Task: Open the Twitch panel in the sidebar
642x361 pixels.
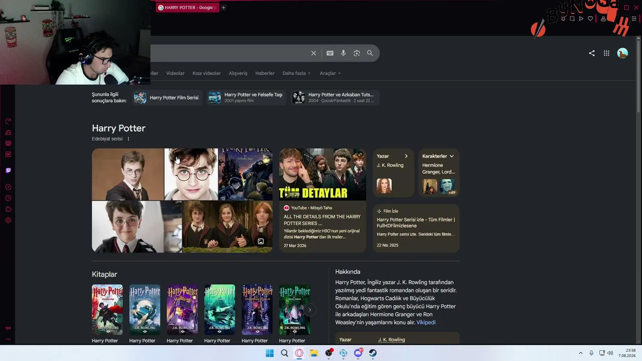Action: 8,170
